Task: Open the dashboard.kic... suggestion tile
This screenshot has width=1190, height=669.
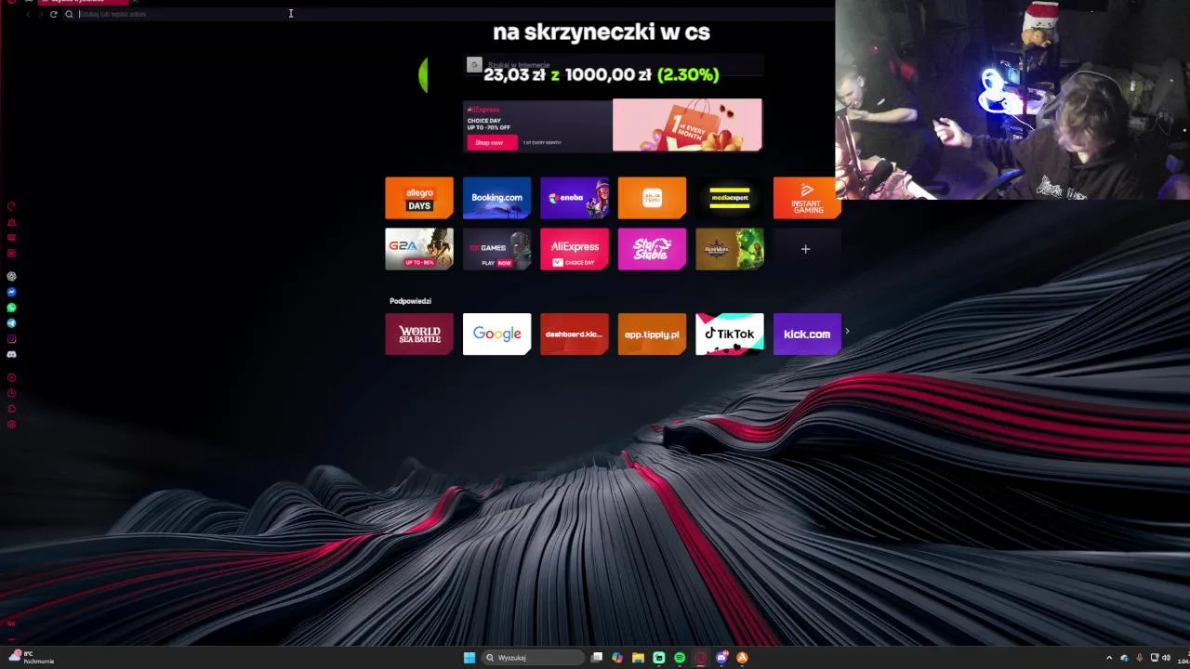Action: (x=575, y=334)
